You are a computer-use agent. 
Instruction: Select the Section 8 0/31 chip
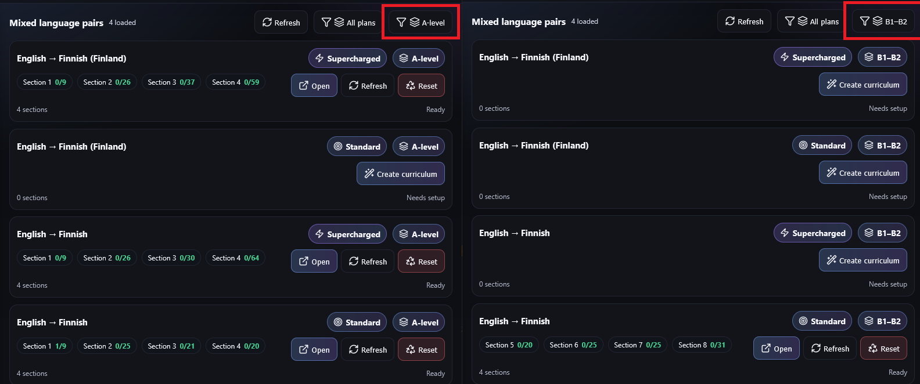(x=702, y=345)
